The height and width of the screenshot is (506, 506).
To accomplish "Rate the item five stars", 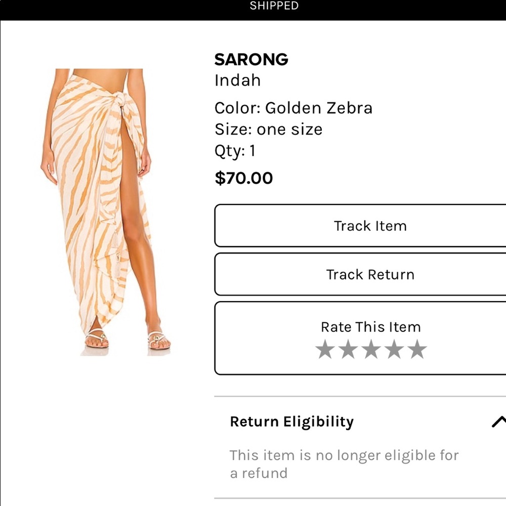I will tap(417, 350).
